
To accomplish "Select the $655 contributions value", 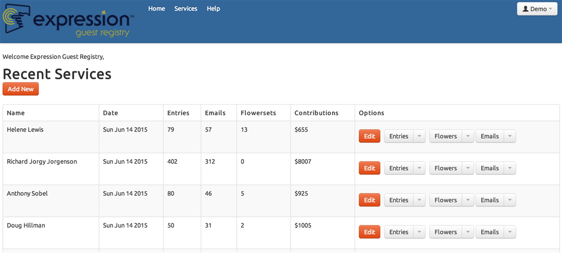I will (x=301, y=130).
